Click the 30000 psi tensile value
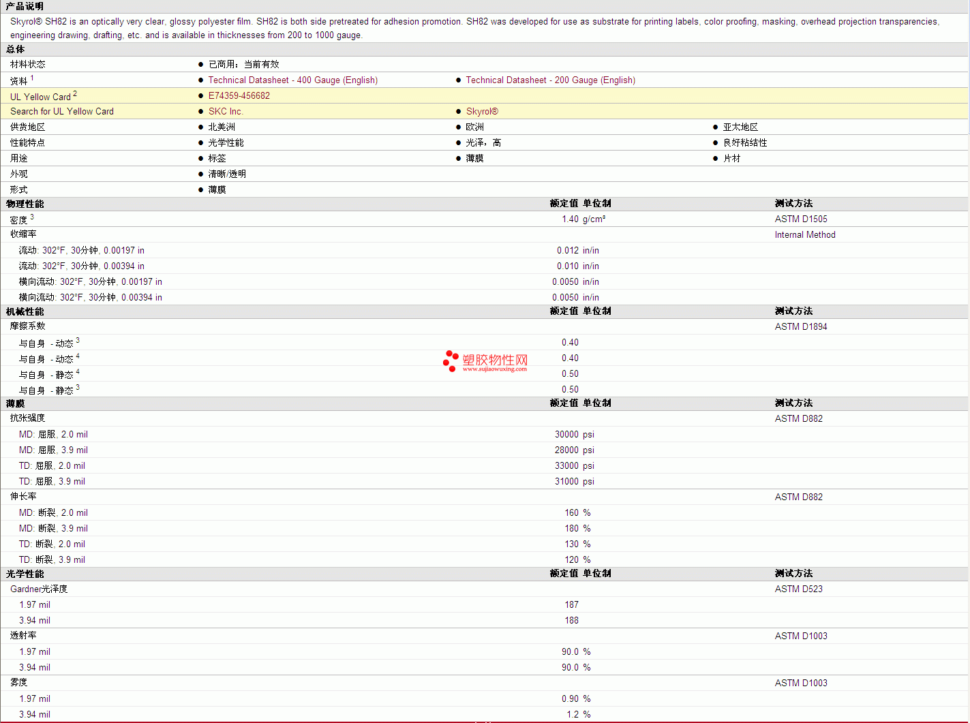Viewport: 970px width, 723px height. tap(574, 434)
